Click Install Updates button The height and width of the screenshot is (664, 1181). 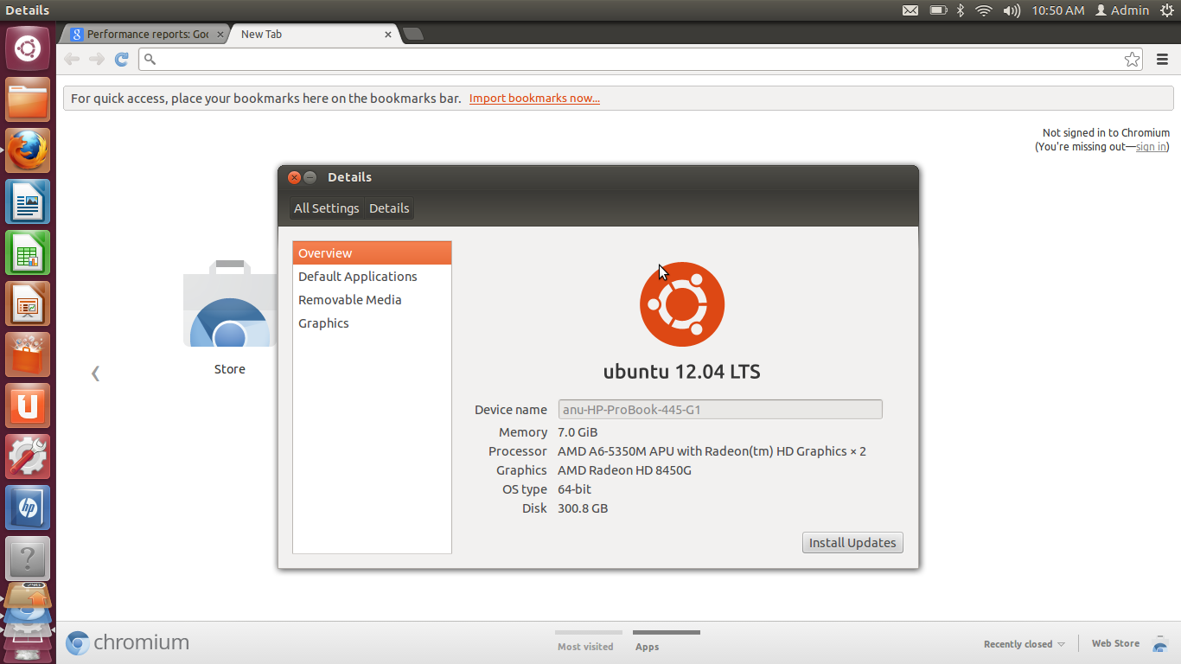[852, 543]
